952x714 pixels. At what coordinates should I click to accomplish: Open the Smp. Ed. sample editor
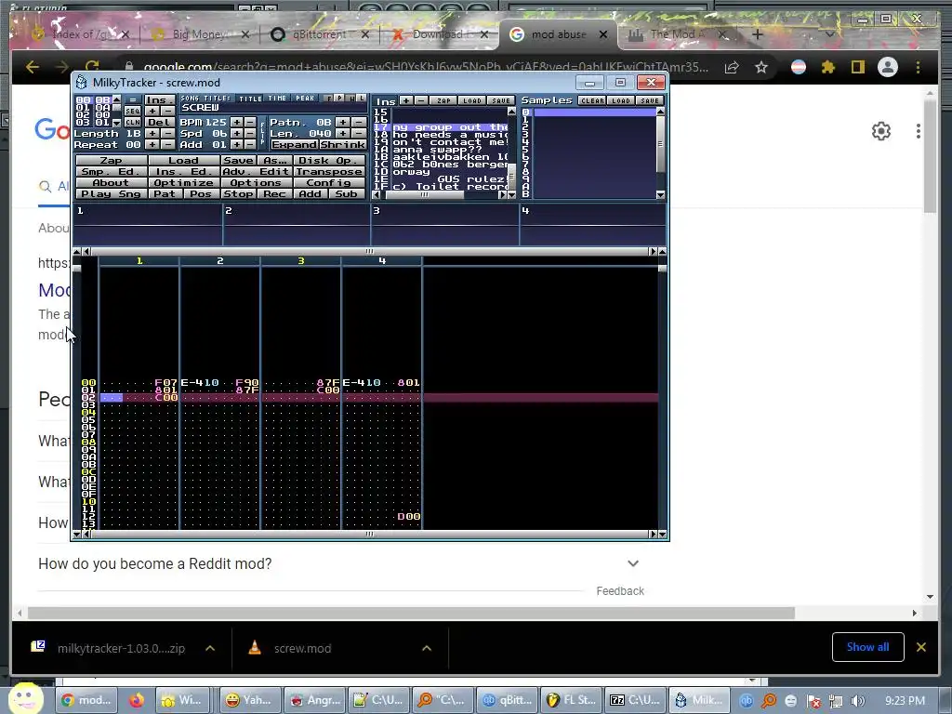[x=112, y=172]
